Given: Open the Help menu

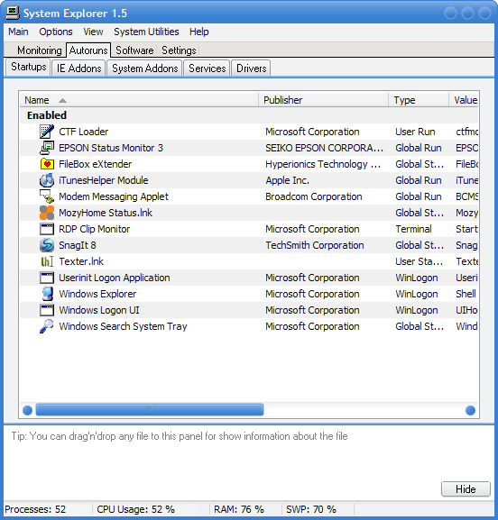Looking at the screenshot, I should [198, 32].
